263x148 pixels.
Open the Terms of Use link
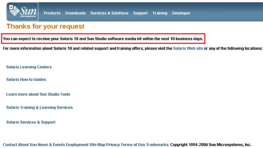(x=133, y=145)
